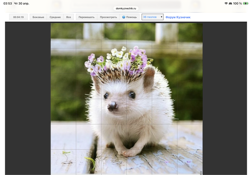Click the 00:04:19 elapsed timer
The width and height of the screenshot is (252, 175).
coord(19,17)
